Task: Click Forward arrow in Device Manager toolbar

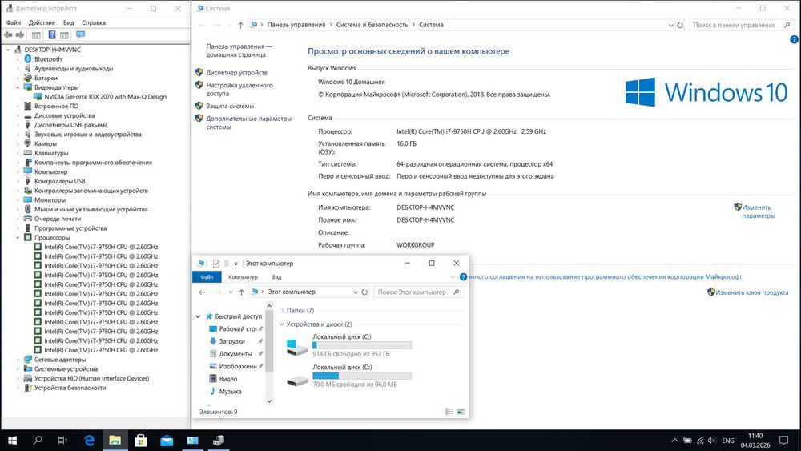Action: pos(20,34)
